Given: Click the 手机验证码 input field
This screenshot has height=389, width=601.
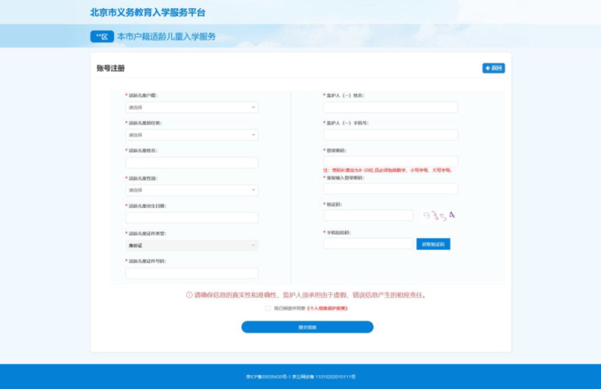Looking at the screenshot, I should [x=368, y=244].
